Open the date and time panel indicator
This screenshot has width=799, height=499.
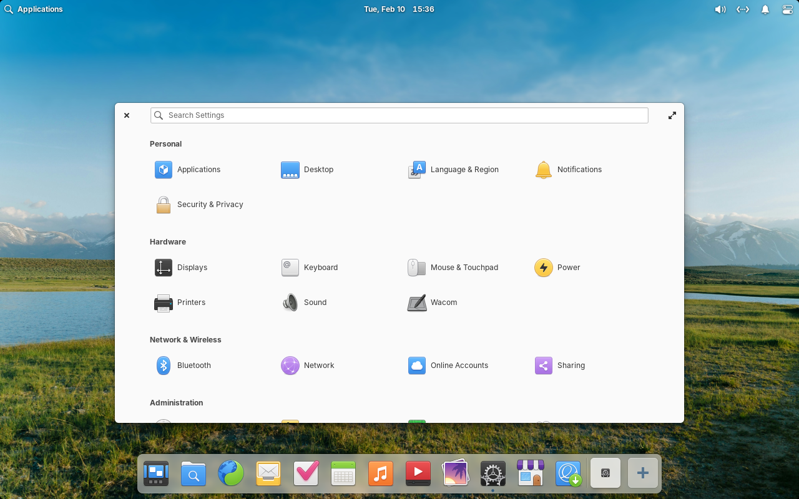click(399, 9)
